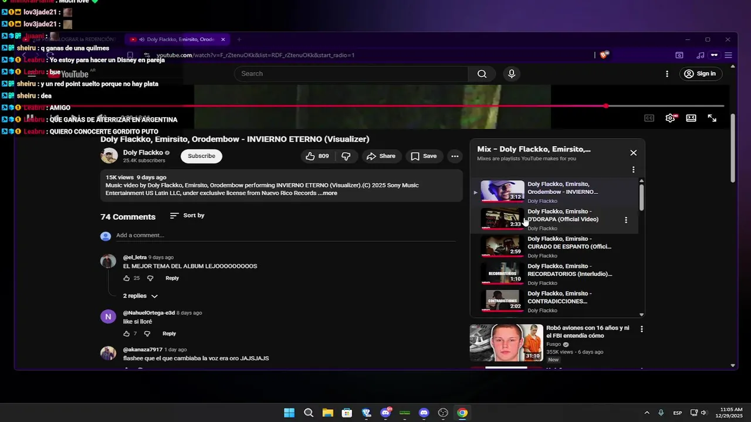Image resolution: width=751 pixels, height=422 pixels.
Task: Open options for D'DORAPA playlist item
Action: click(x=626, y=220)
